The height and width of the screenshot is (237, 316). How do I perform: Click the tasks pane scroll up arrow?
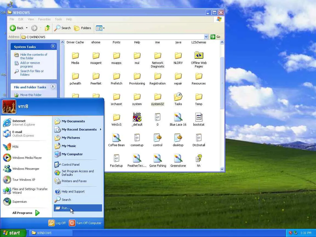point(62,42)
